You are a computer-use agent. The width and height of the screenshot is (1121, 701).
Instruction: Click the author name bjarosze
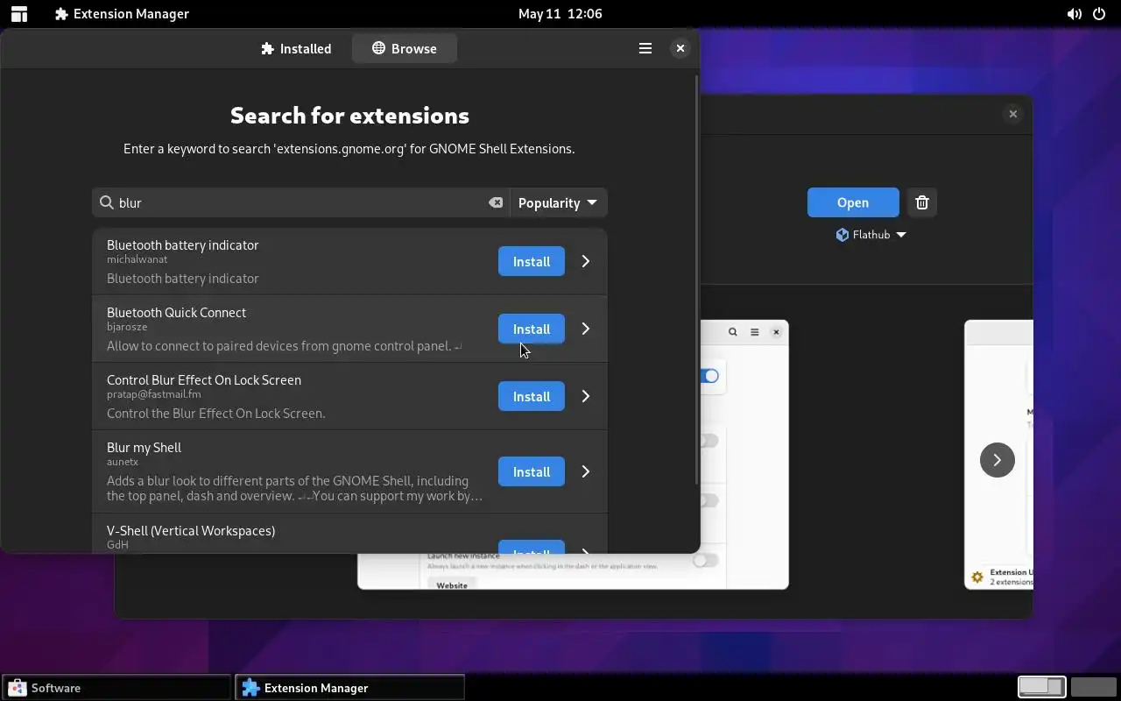[127, 327]
